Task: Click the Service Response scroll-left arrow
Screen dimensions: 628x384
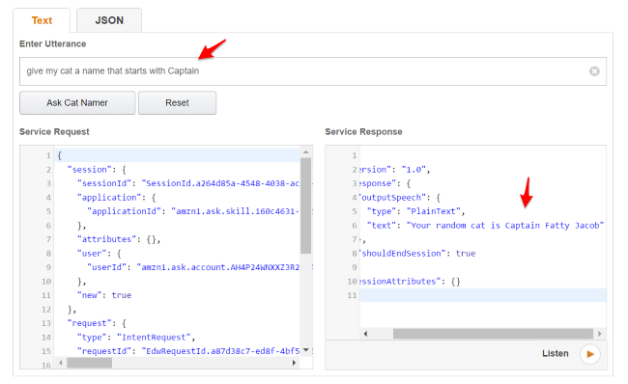Action: point(365,334)
